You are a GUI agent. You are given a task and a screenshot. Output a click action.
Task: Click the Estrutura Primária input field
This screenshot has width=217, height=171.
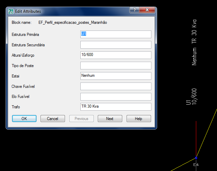116,34
